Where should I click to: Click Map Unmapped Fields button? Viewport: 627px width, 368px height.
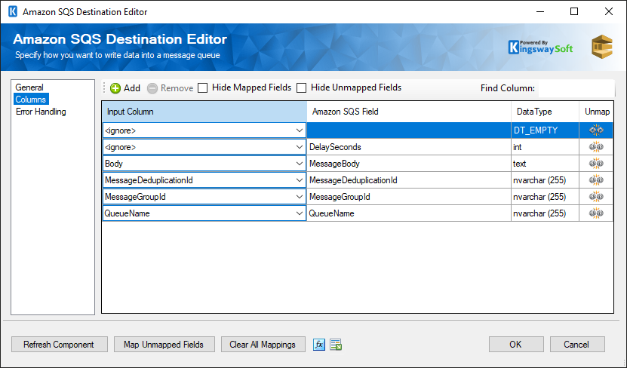tap(164, 345)
